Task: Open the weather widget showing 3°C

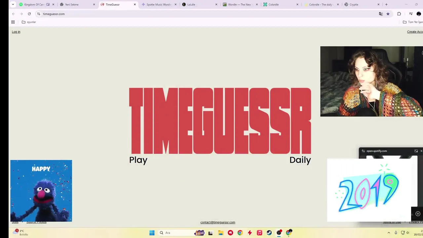Action: point(20,232)
